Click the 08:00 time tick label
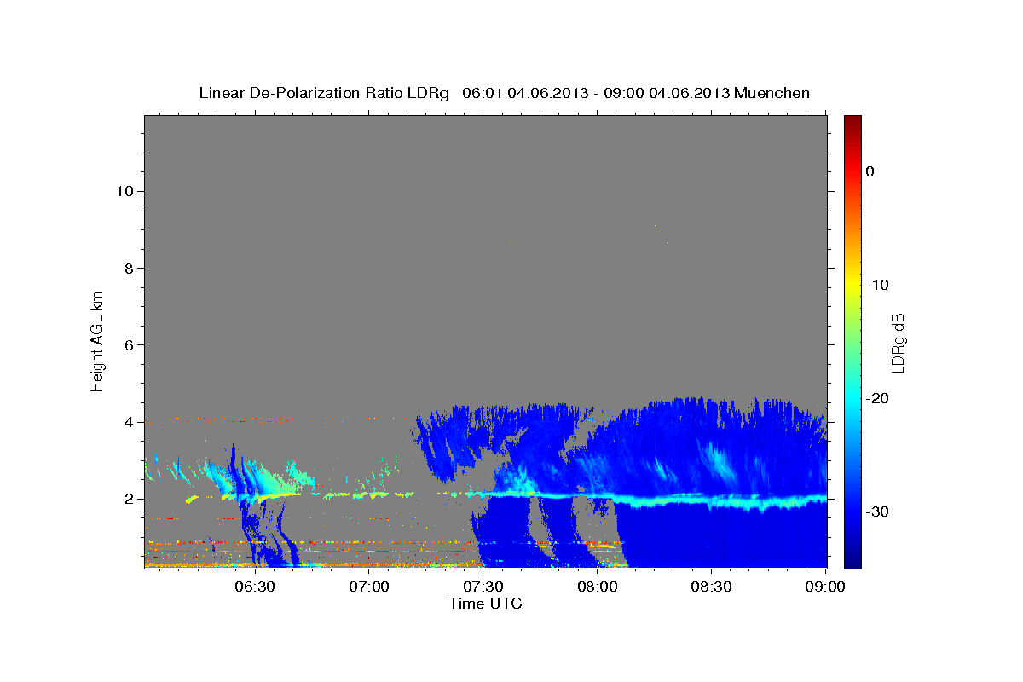 pos(598,587)
